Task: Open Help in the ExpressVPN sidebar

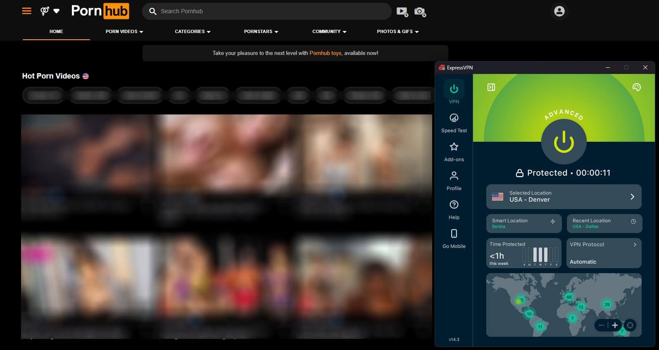Action: click(454, 210)
